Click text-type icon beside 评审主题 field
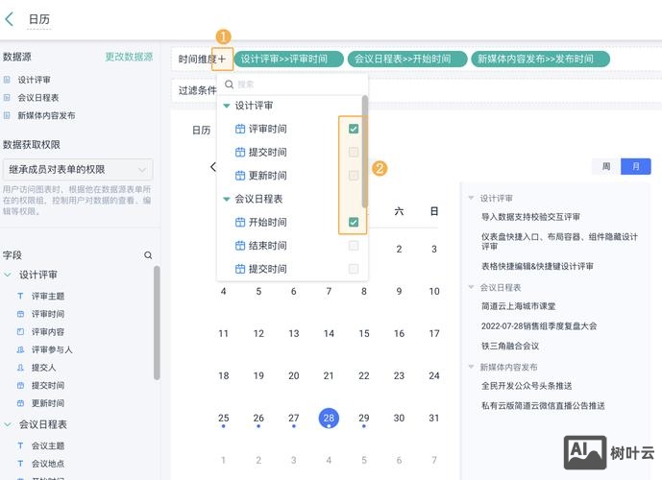 [x=20, y=296]
